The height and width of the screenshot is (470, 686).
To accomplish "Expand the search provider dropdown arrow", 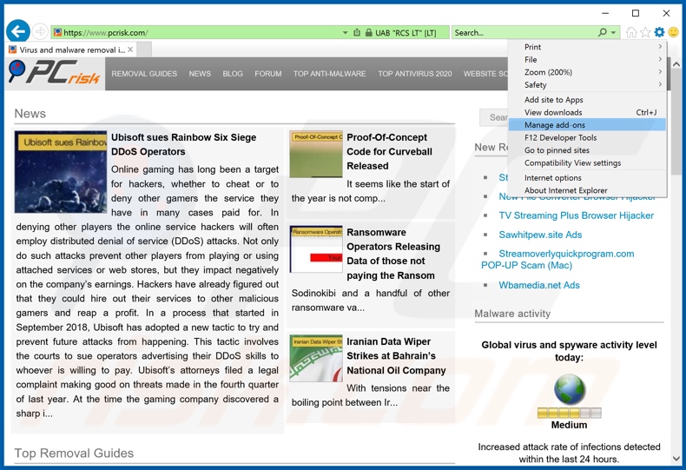I will (x=613, y=32).
